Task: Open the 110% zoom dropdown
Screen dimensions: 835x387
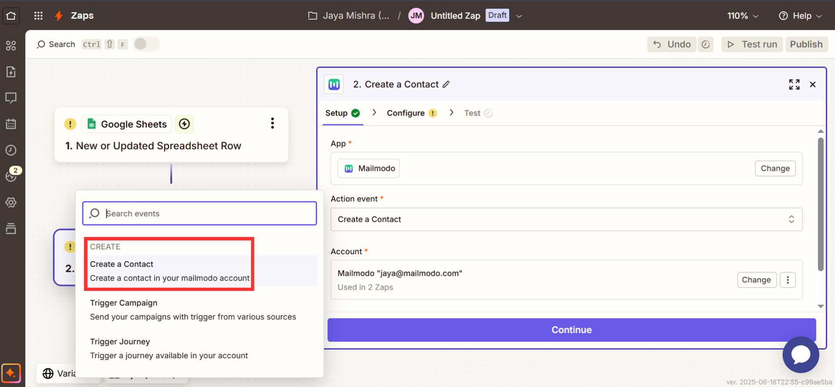Action: 743,16
